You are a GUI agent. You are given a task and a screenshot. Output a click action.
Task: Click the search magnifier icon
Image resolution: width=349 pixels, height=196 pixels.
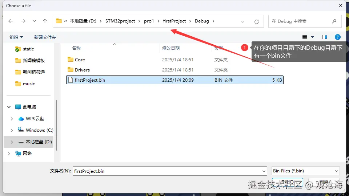[334, 21]
